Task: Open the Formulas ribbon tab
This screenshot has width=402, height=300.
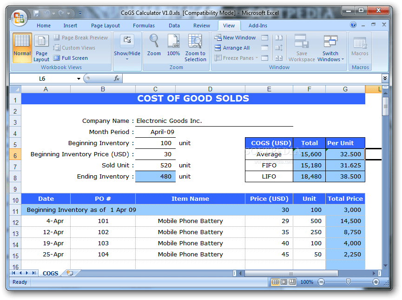Action: [144, 26]
